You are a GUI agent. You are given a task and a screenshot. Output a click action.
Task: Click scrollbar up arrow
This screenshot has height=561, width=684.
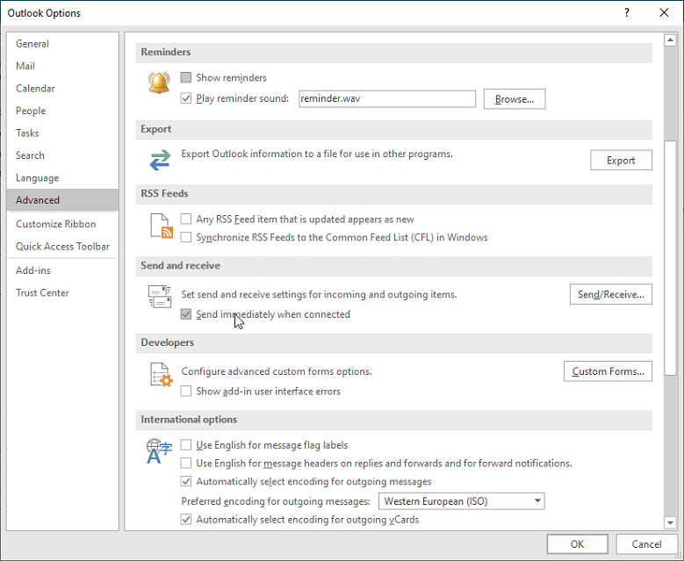coord(670,40)
